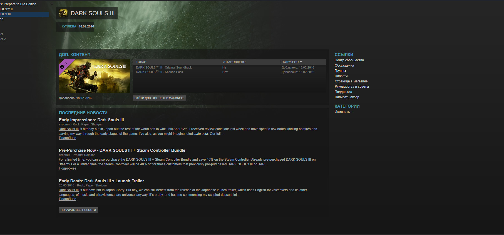Follow Dark Souls III link in Early Death text

(69, 190)
